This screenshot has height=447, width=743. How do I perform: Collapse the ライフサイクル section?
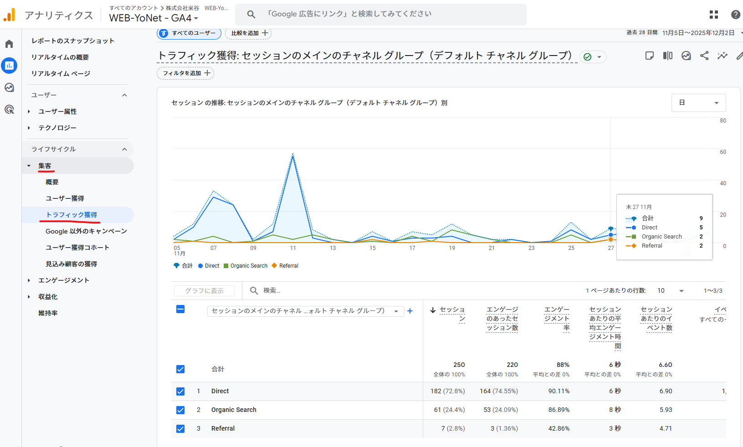(x=124, y=149)
